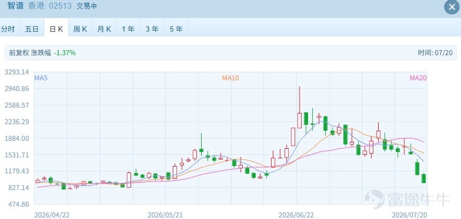Click the 3293.14 price axis label
Screen dimensions: 461x219
tap(17, 72)
